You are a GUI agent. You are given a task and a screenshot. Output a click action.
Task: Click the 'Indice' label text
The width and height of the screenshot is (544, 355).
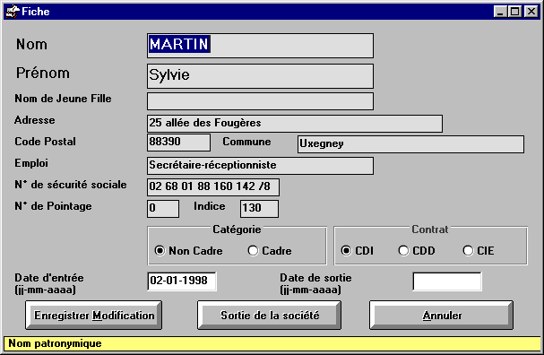coord(209,206)
